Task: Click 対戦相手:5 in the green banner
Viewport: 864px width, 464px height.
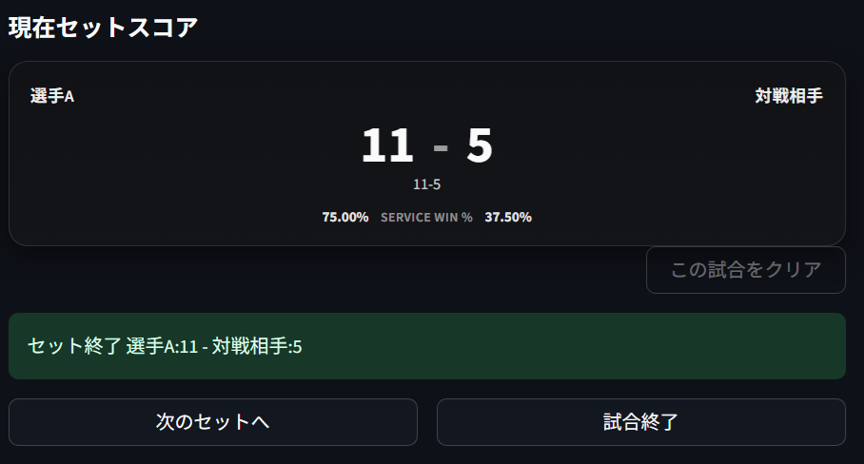Action: pyautogui.click(x=257, y=346)
